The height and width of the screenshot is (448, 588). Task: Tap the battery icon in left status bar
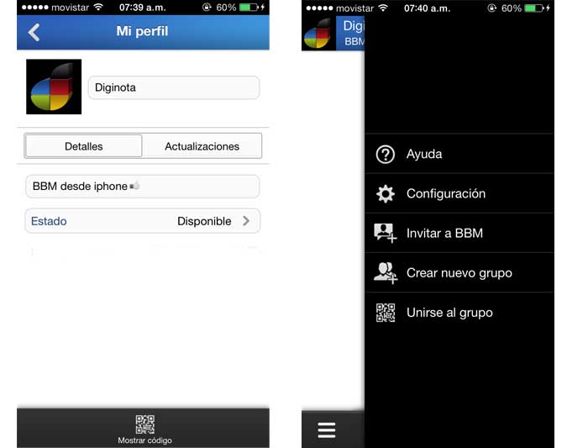pos(249,7)
